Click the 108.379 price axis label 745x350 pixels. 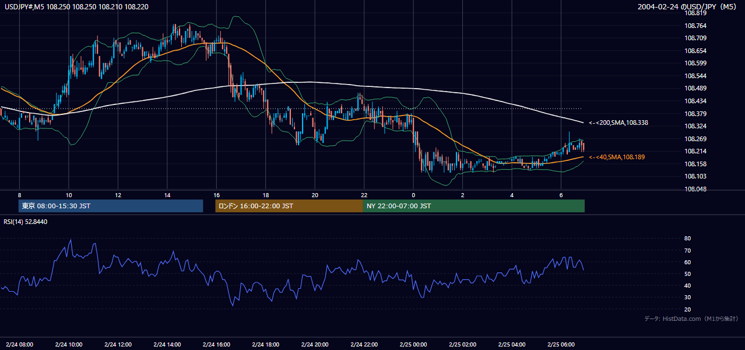pyautogui.click(x=695, y=114)
